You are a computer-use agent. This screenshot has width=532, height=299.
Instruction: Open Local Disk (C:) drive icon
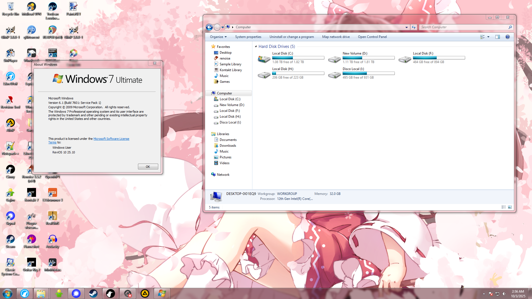pyautogui.click(x=264, y=59)
